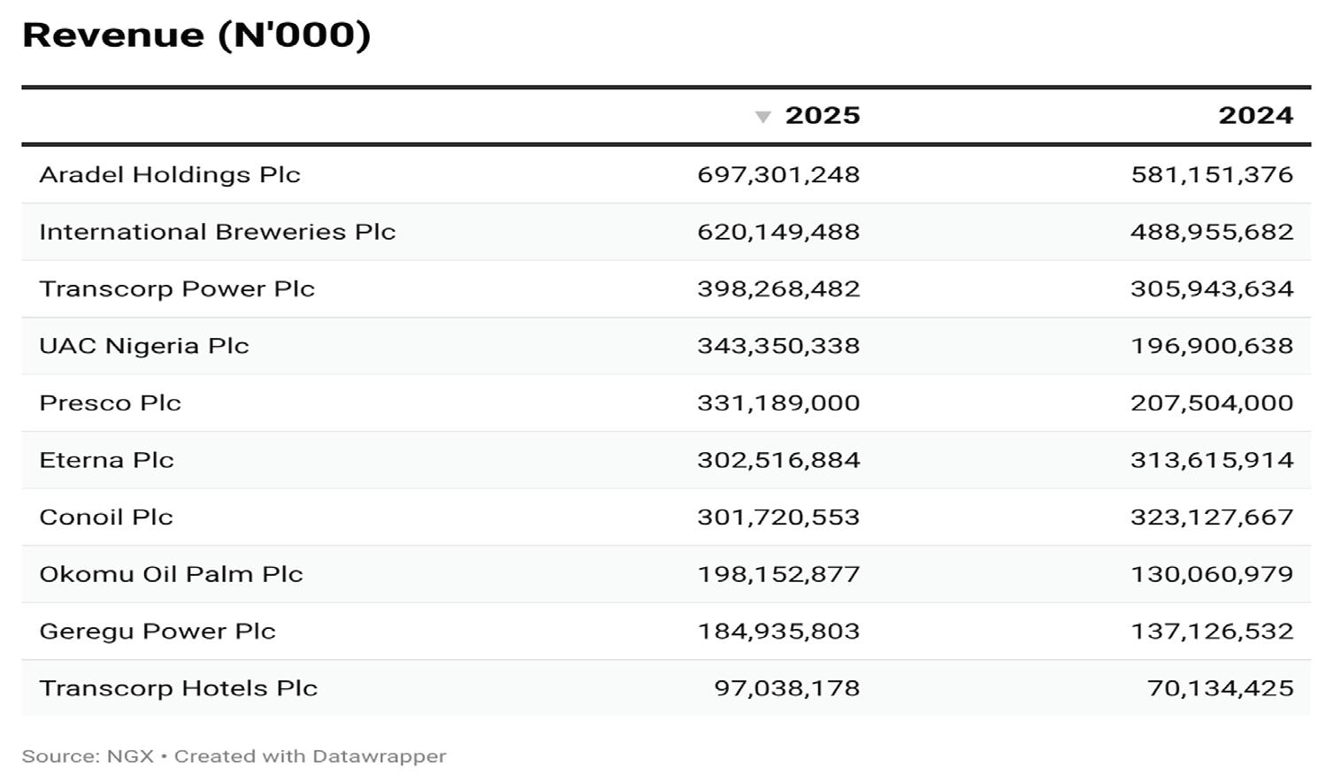Click the Source: NGX footer text
Viewport: 1333px width, 782px height.
click(88, 756)
